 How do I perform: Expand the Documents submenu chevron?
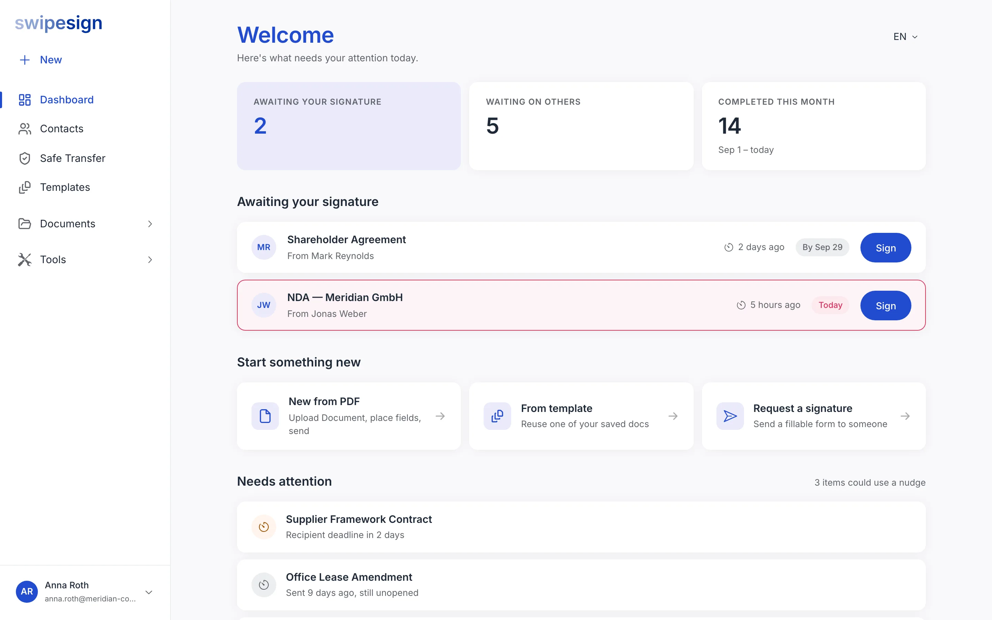click(150, 224)
